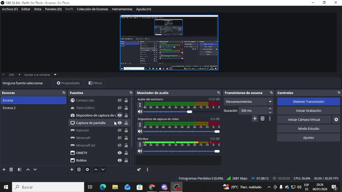Remove scene transition with trash icon
The image size is (342, 192).
coord(263,119)
